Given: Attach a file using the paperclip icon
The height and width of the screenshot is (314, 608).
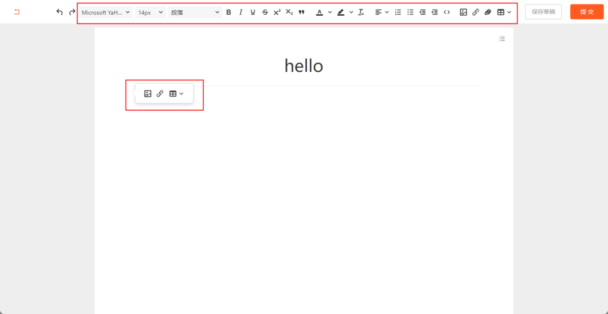Looking at the screenshot, I should coord(488,12).
